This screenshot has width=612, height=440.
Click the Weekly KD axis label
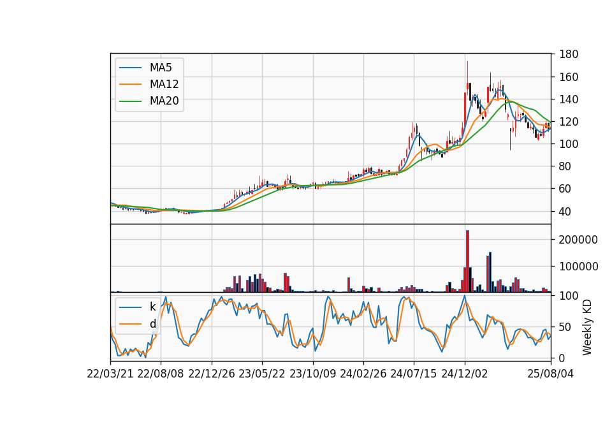click(x=587, y=327)
